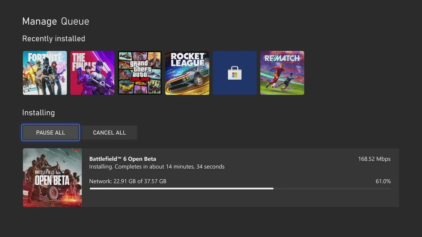Click 'Network: 22.91 GB of 37.57 GB'
Image resolution: width=422 pixels, height=237 pixels.
(128, 181)
